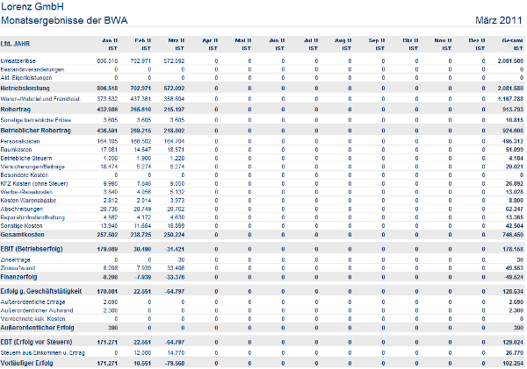Viewport: 527px width, 369px height.
Task: Click the Vorläufiger Erfolg Gesamt value 102.254
Action: [513, 363]
